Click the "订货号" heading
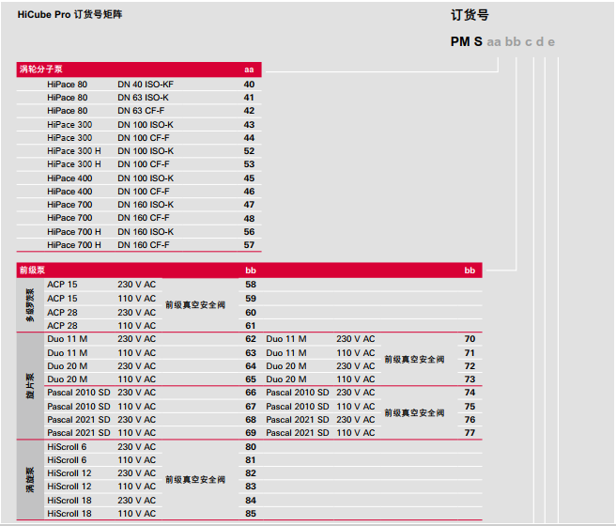Viewport: 616px width, 526px height. coord(470,15)
